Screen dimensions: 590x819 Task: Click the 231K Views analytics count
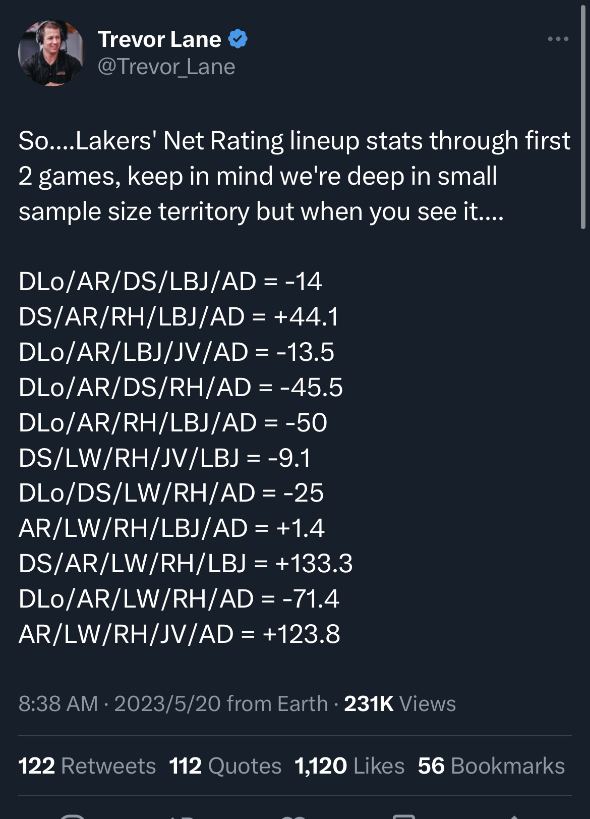tap(400, 703)
